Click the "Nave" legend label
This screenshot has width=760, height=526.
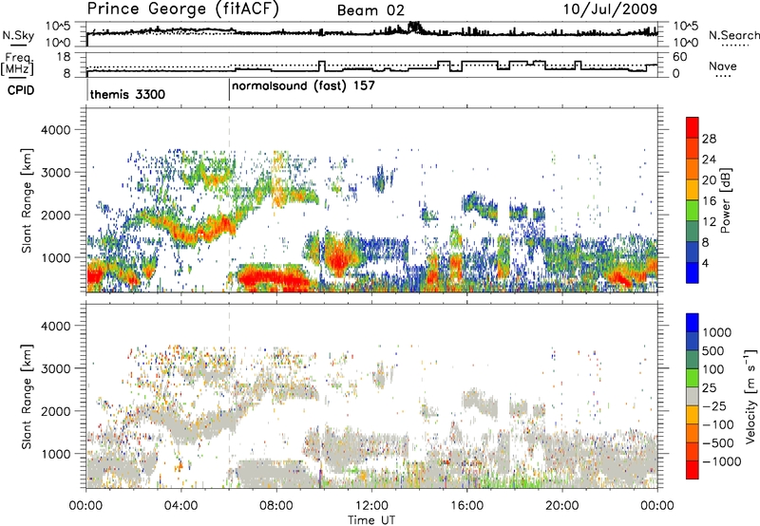coord(723,66)
